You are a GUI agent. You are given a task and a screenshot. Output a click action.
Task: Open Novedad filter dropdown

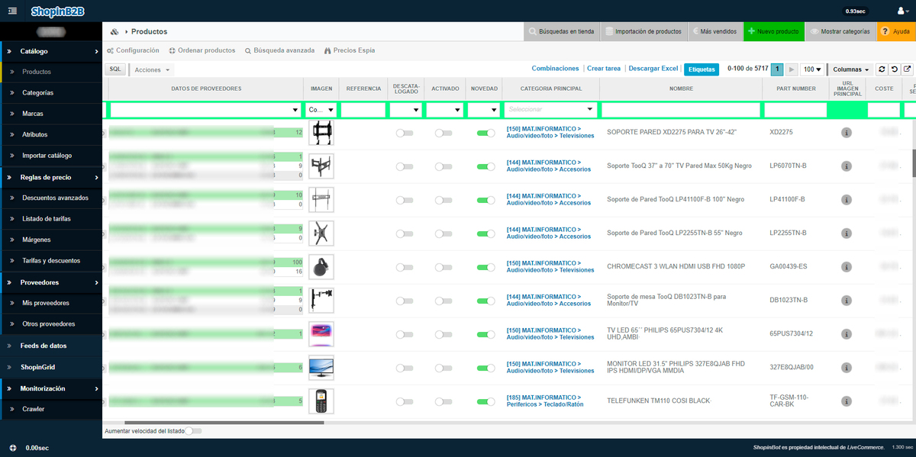click(x=484, y=110)
